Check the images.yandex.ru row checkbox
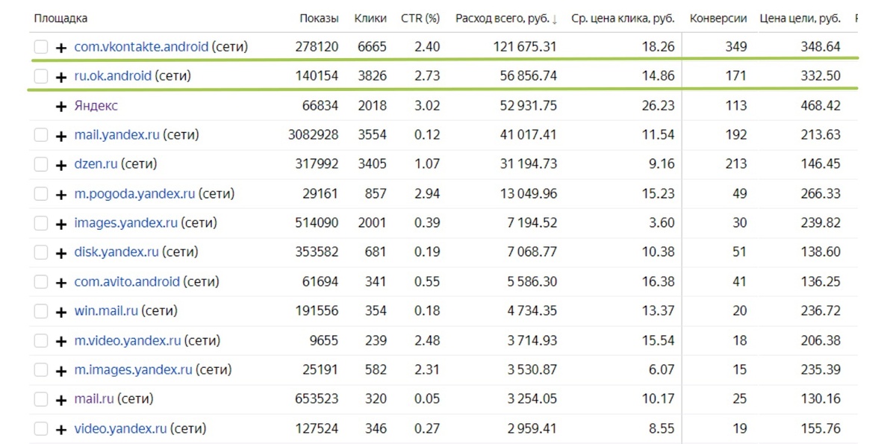Viewport: 896px width, 444px height. (41, 223)
